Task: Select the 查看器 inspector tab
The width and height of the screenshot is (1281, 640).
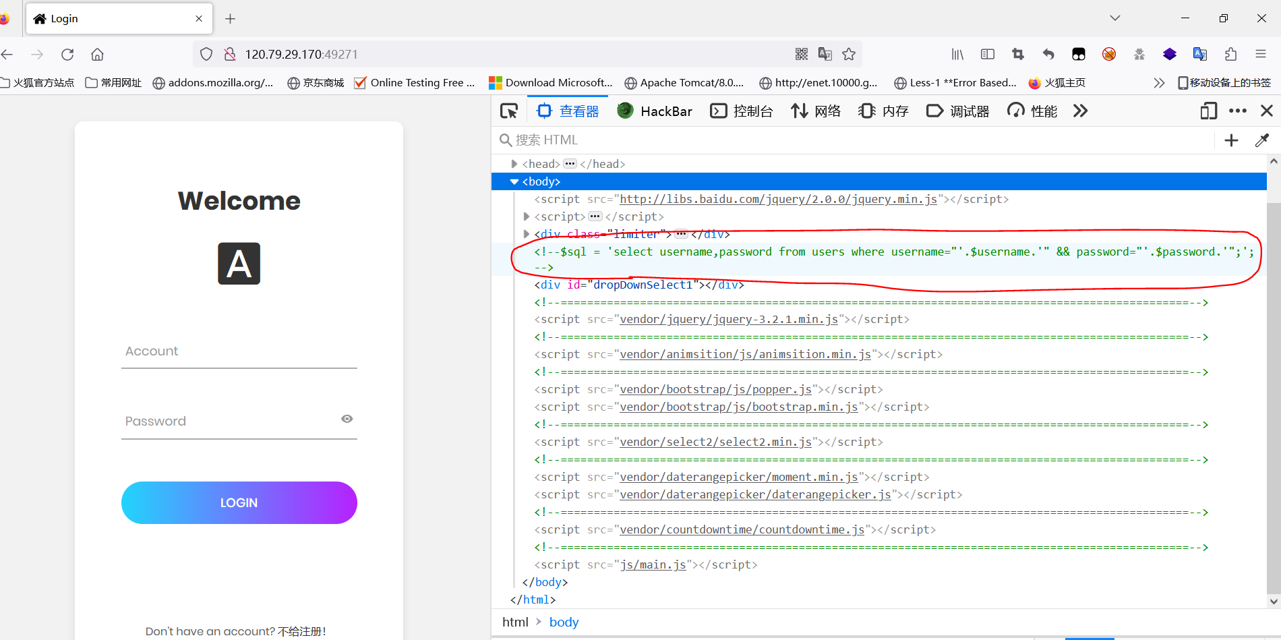Action: 568,111
